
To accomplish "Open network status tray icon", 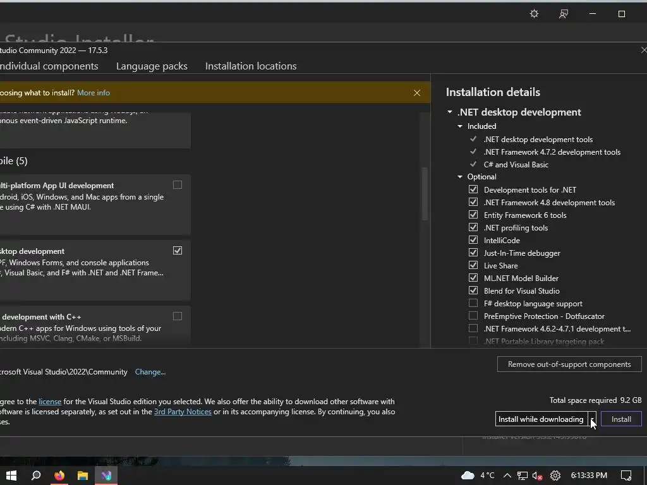I will (523, 476).
